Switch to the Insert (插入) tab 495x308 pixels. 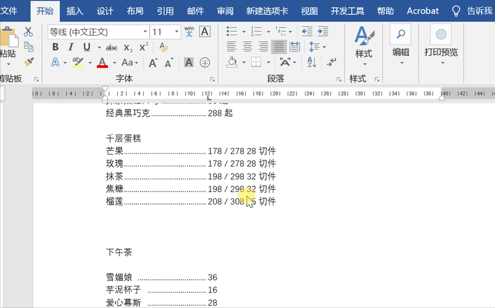click(x=75, y=11)
